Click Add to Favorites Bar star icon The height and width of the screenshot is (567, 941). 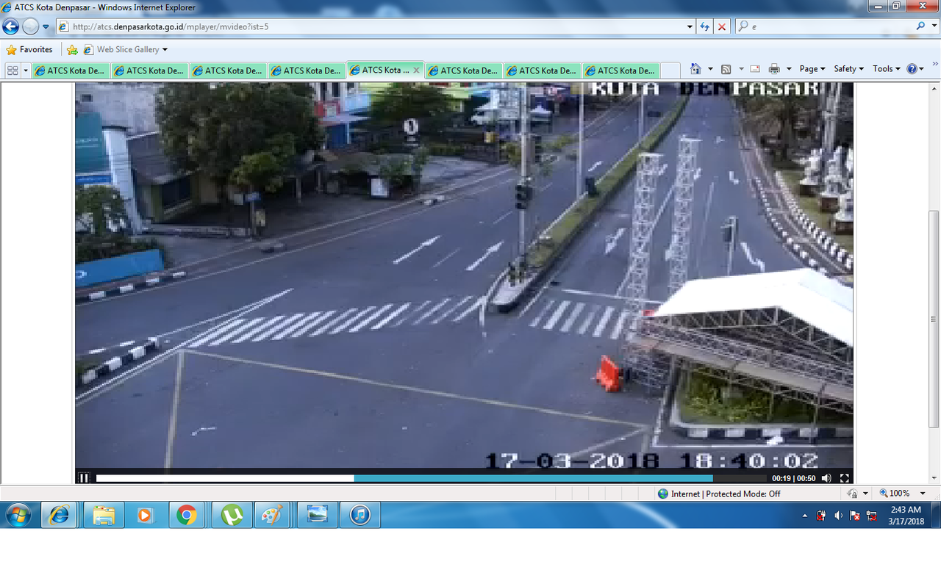[x=72, y=50]
